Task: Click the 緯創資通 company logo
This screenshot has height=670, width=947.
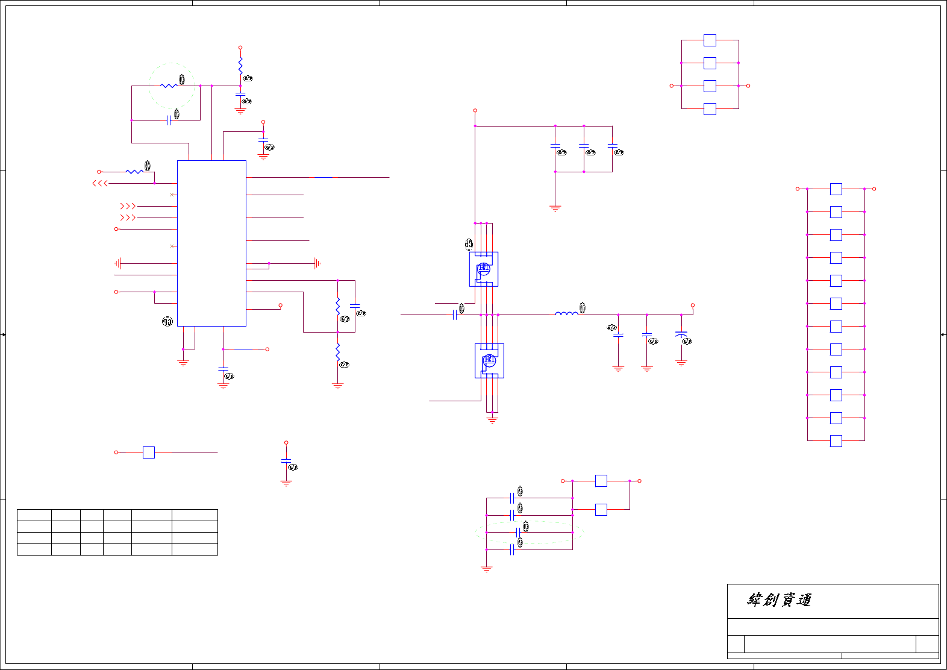Action: (x=780, y=600)
